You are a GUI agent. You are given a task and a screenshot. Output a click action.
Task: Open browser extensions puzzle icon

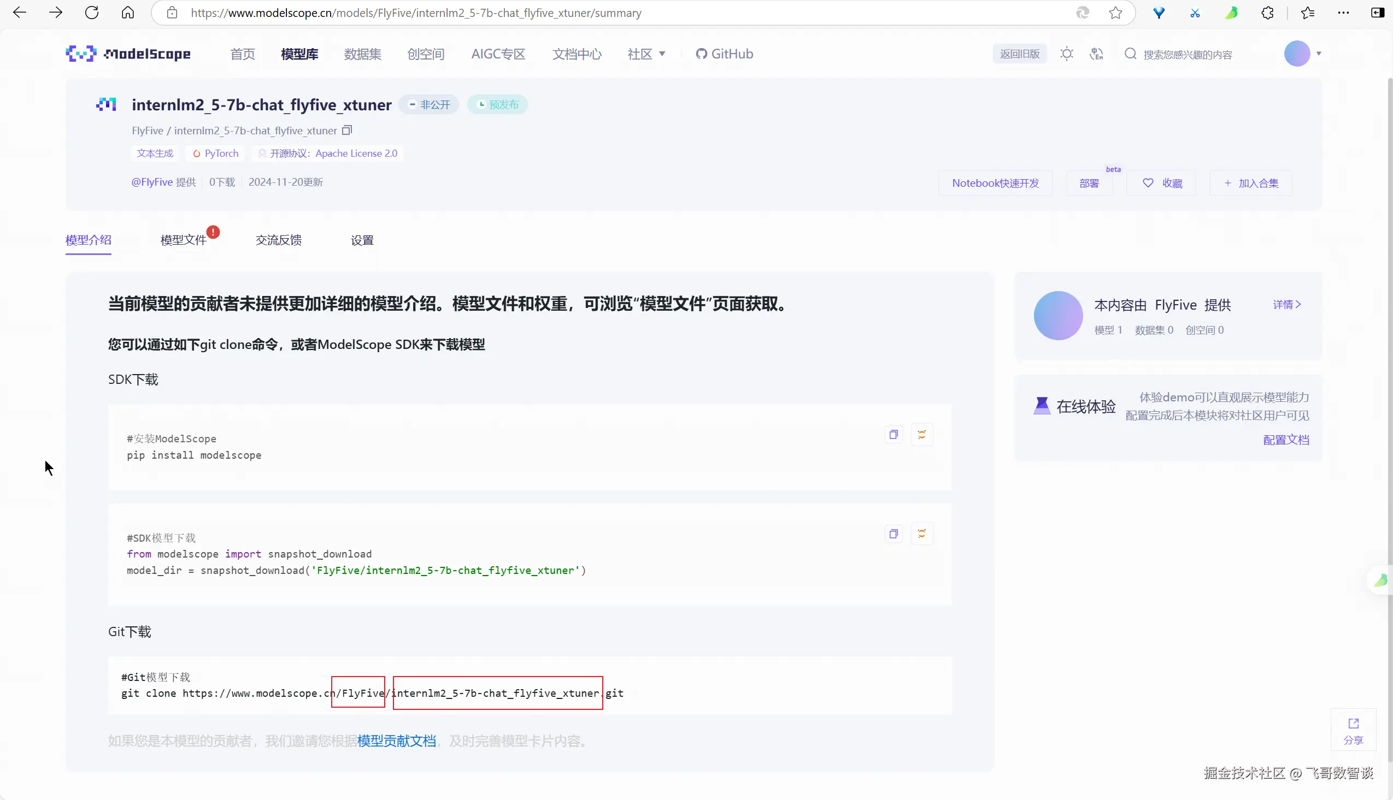1267,13
